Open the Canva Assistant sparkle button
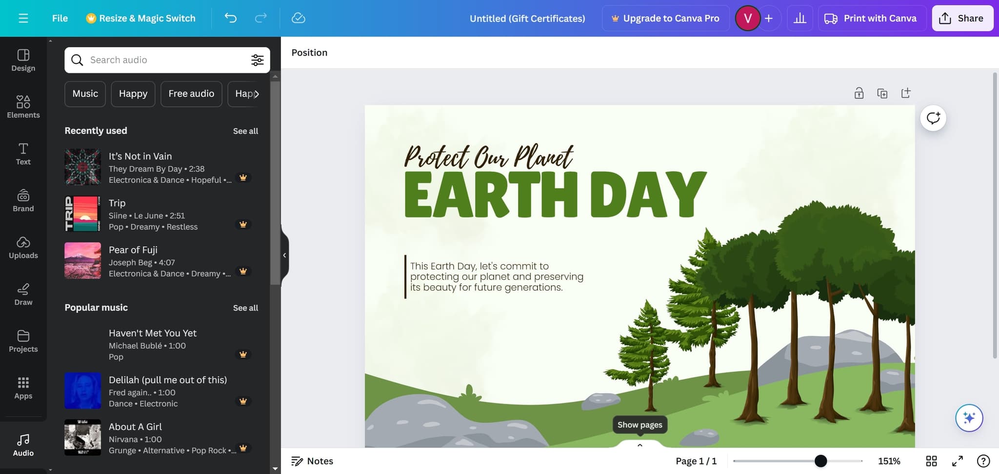Image resolution: width=999 pixels, height=474 pixels. 969,418
